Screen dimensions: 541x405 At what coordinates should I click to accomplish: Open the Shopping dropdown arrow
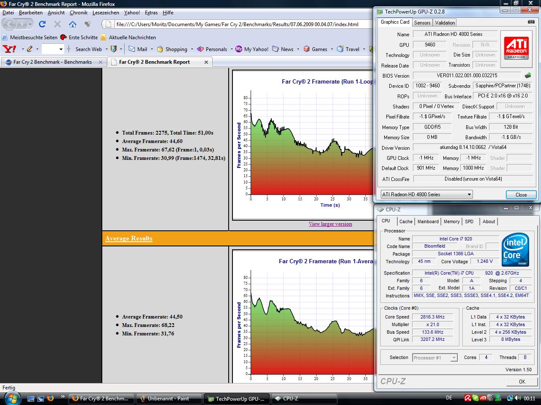192,49
